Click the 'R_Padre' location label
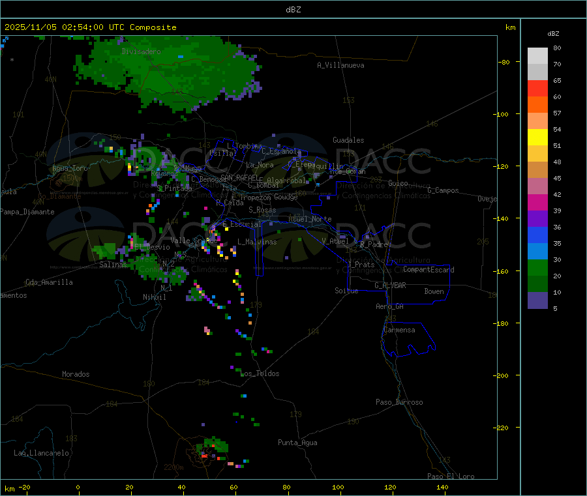The width and height of the screenshot is (587, 496). point(374,244)
